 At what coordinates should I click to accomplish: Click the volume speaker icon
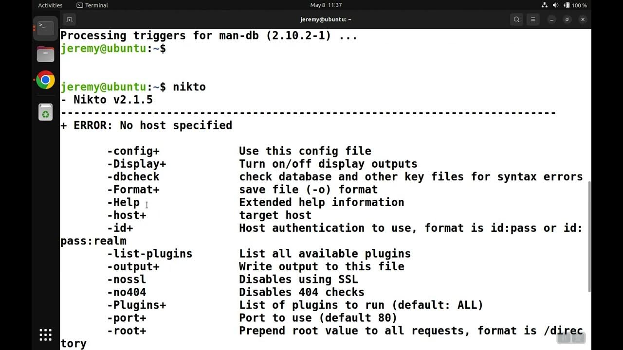(x=555, y=5)
